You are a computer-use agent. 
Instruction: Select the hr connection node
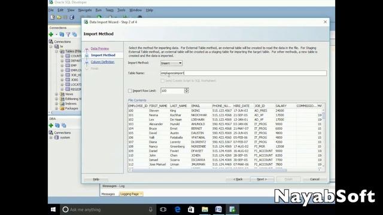tap(62, 47)
